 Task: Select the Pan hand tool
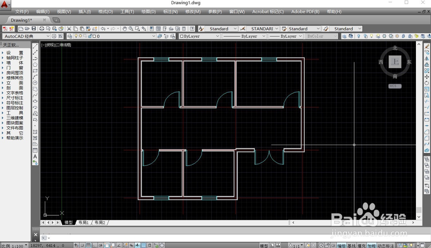(x=125, y=28)
